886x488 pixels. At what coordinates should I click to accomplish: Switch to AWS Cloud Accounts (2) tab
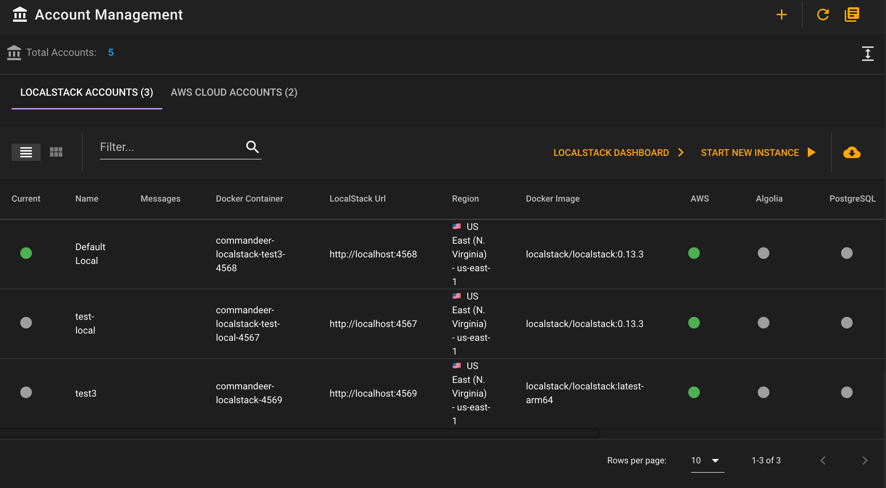234,92
